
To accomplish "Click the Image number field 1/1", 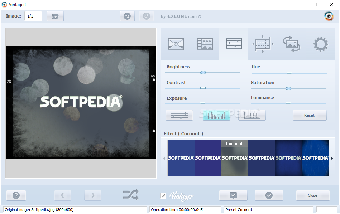I will pos(33,16).
